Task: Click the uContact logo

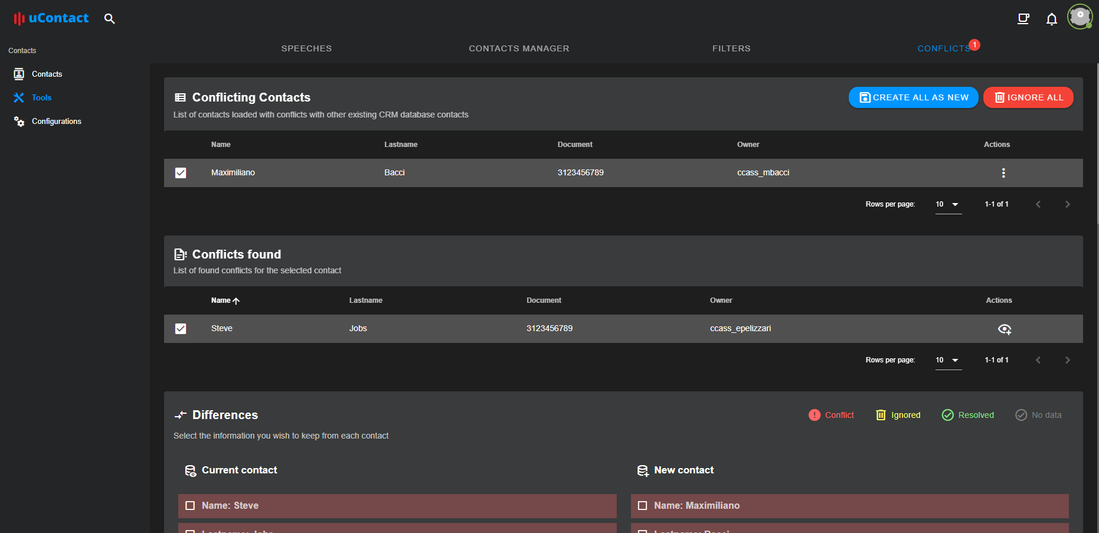Action: click(x=51, y=18)
